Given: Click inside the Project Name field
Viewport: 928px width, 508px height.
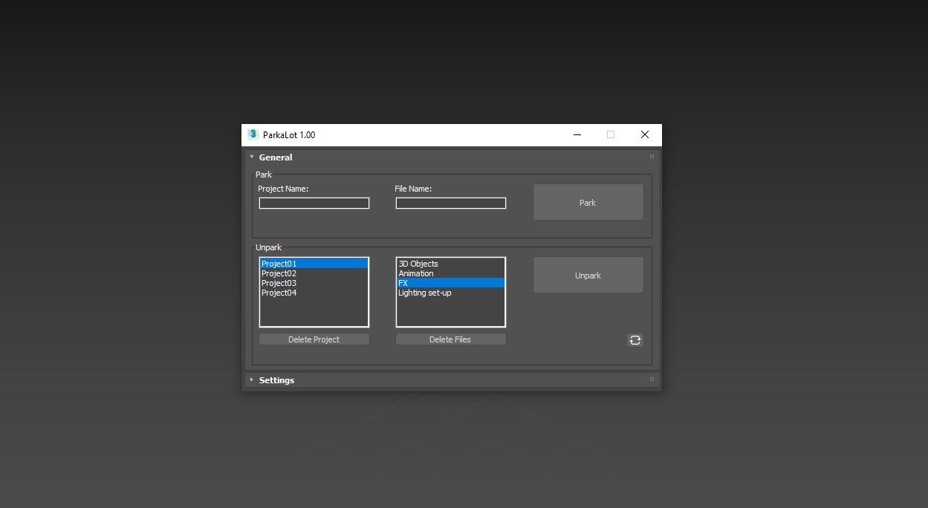Looking at the screenshot, I should coord(314,203).
